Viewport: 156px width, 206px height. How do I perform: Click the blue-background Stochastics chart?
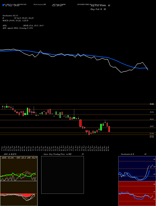click(x=137, y=169)
